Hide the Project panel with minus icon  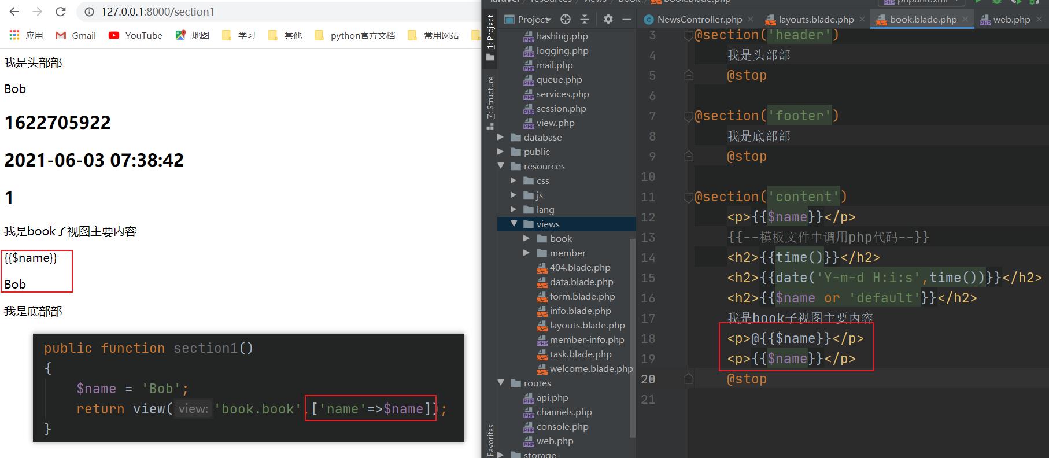point(626,19)
